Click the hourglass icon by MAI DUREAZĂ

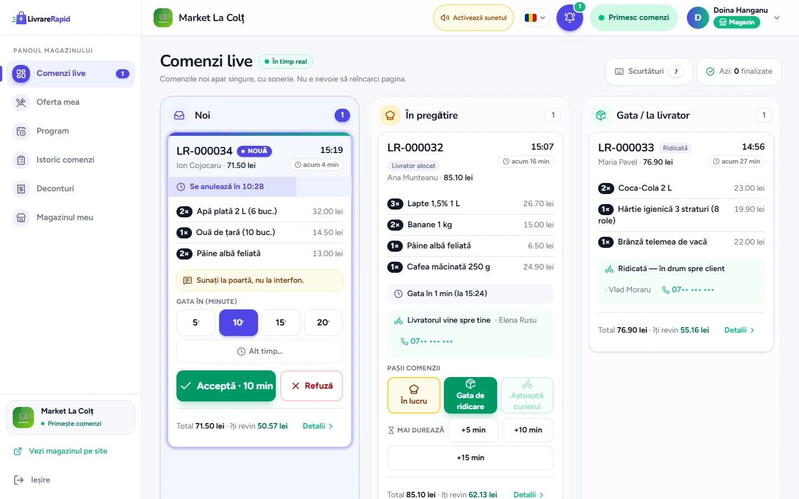point(391,430)
